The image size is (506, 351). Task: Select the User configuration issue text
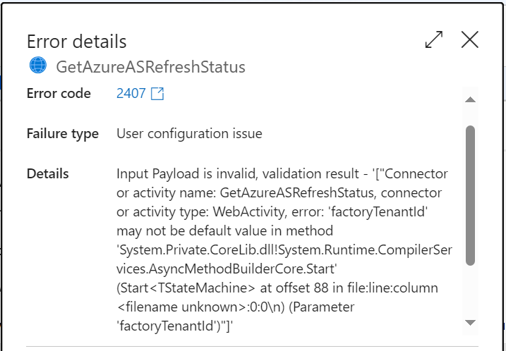click(x=189, y=133)
